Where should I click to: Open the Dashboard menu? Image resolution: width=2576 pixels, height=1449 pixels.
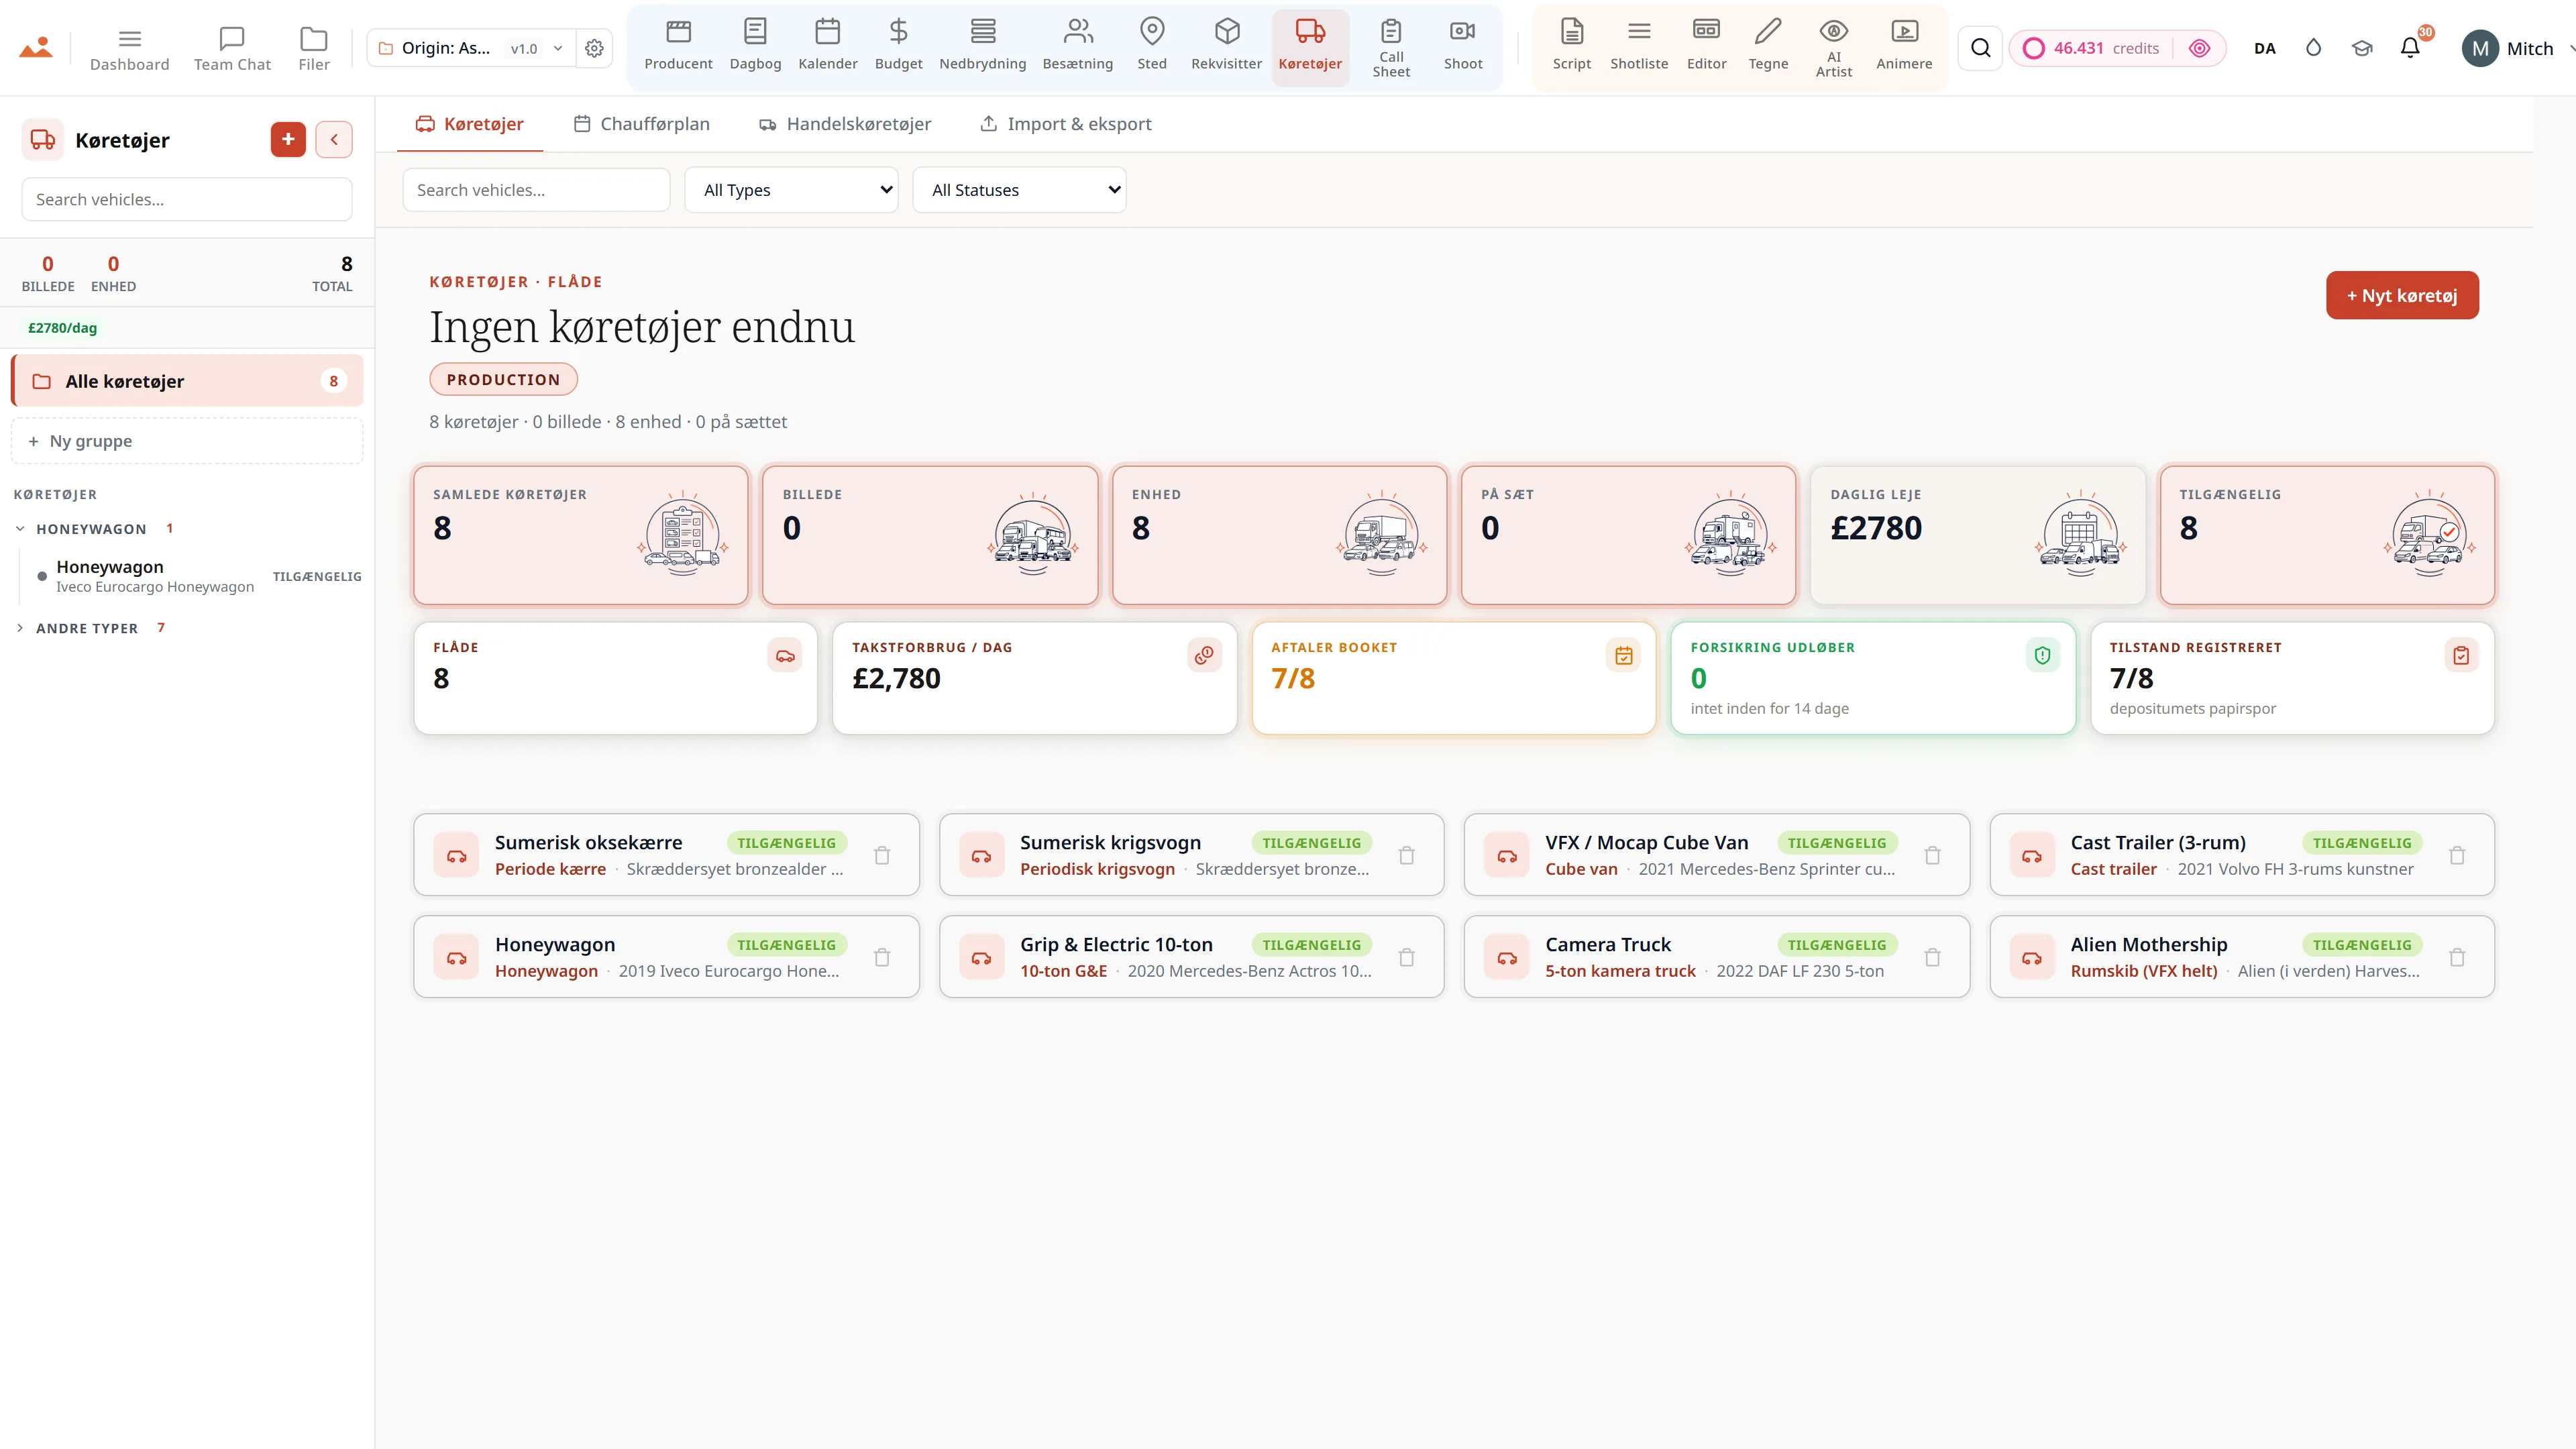pos(129,48)
